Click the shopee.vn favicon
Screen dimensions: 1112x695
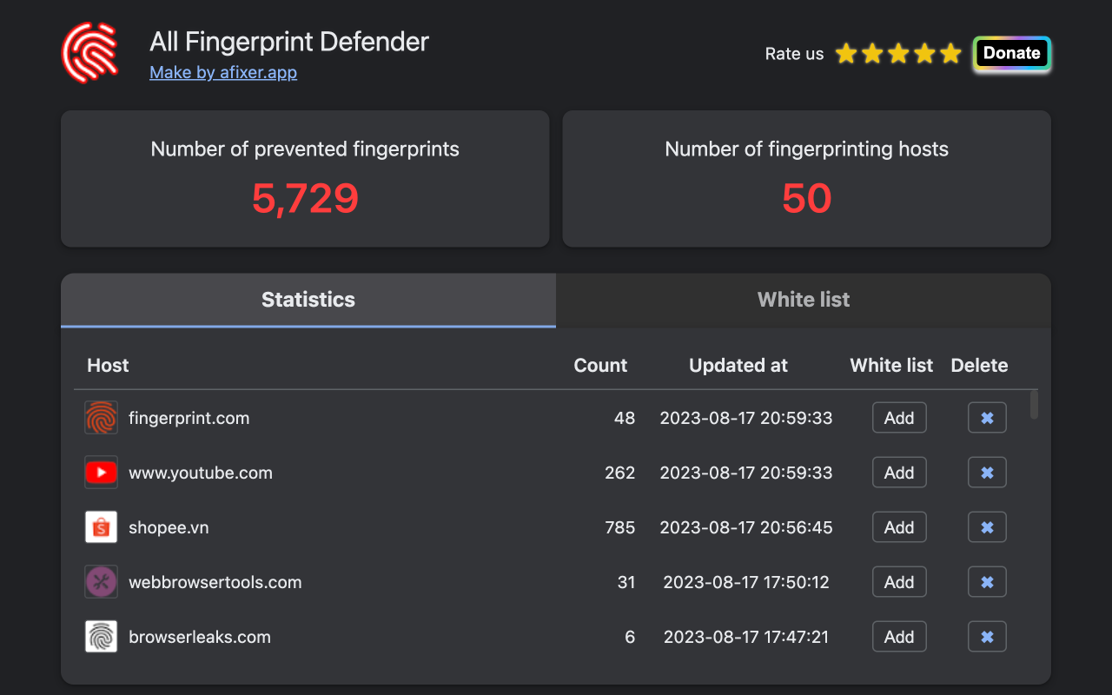coord(101,526)
